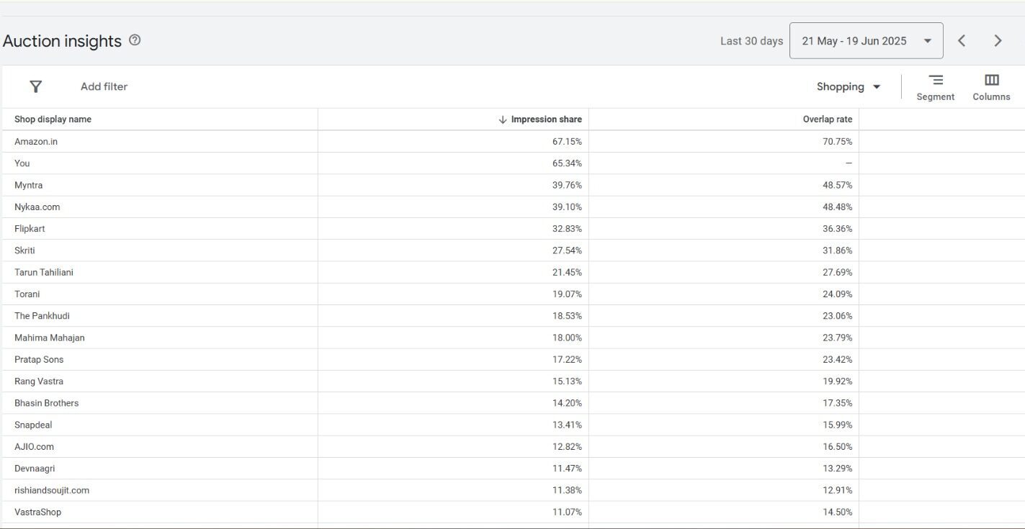Viewport: 1025px width, 529px height.
Task: Open the Shopping campaign type dropdown
Action: (x=849, y=86)
